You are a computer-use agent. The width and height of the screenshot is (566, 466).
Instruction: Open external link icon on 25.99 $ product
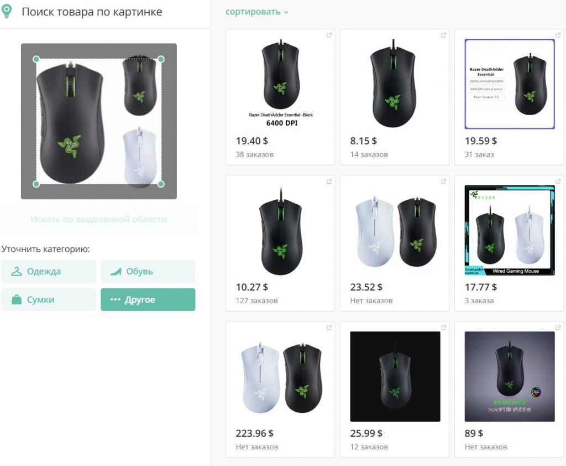[x=443, y=328]
